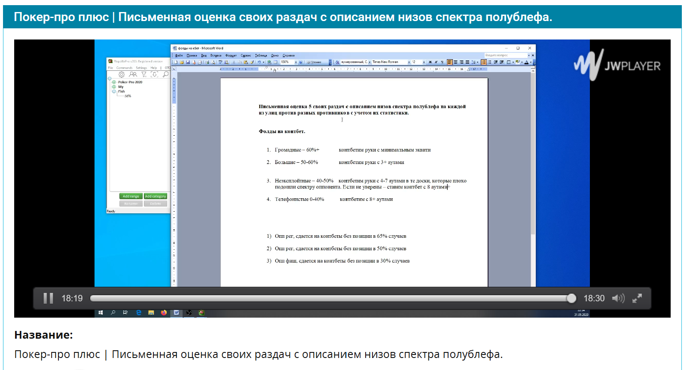Open Flopzilla Settings menu
Viewport: 690px width, 370px height.
click(x=141, y=68)
